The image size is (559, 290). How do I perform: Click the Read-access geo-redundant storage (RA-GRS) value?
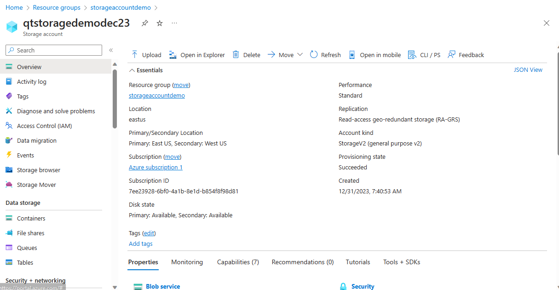[399, 120]
